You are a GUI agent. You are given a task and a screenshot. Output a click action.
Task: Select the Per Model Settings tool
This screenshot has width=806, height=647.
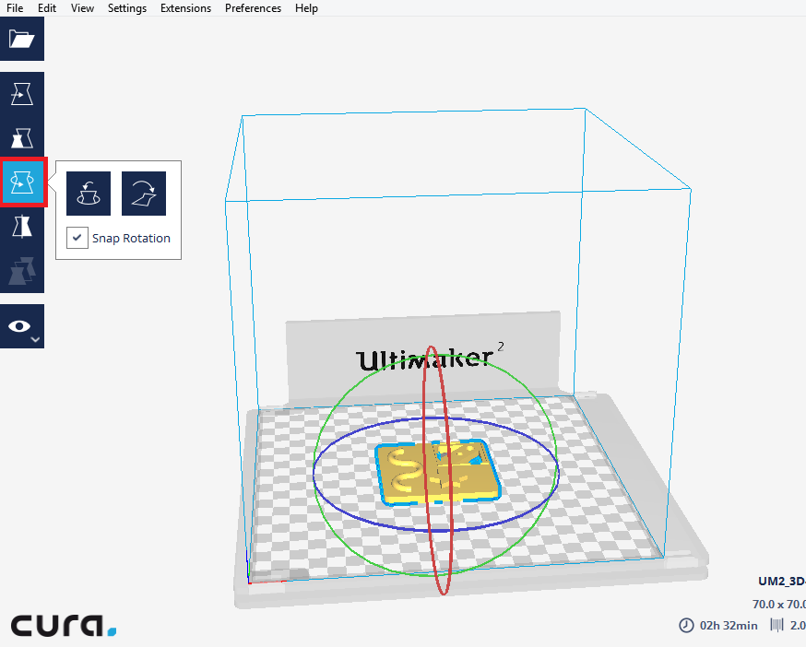click(22, 271)
